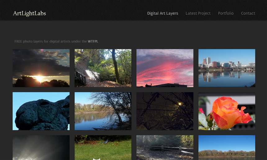Open the Contact page

pos(248,13)
